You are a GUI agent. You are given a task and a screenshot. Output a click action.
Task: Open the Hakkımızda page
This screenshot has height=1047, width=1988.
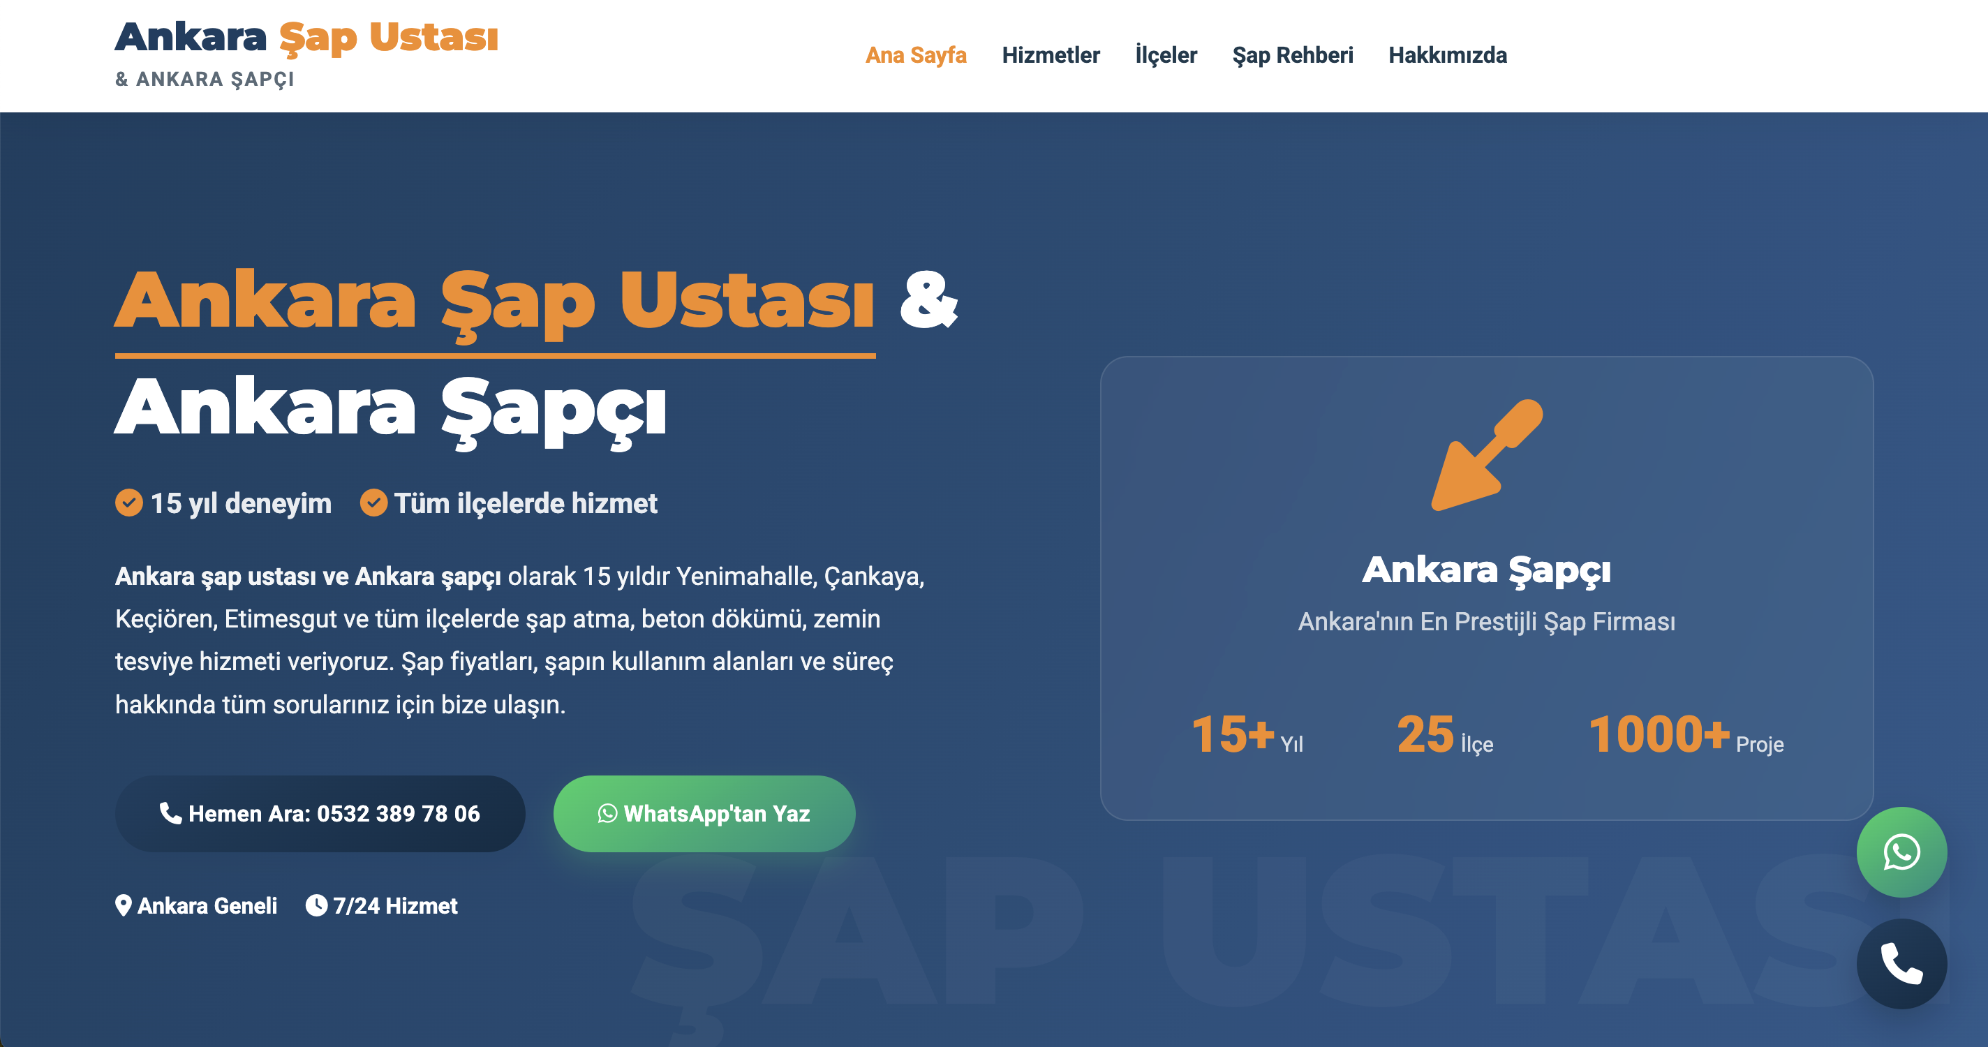tap(1448, 54)
